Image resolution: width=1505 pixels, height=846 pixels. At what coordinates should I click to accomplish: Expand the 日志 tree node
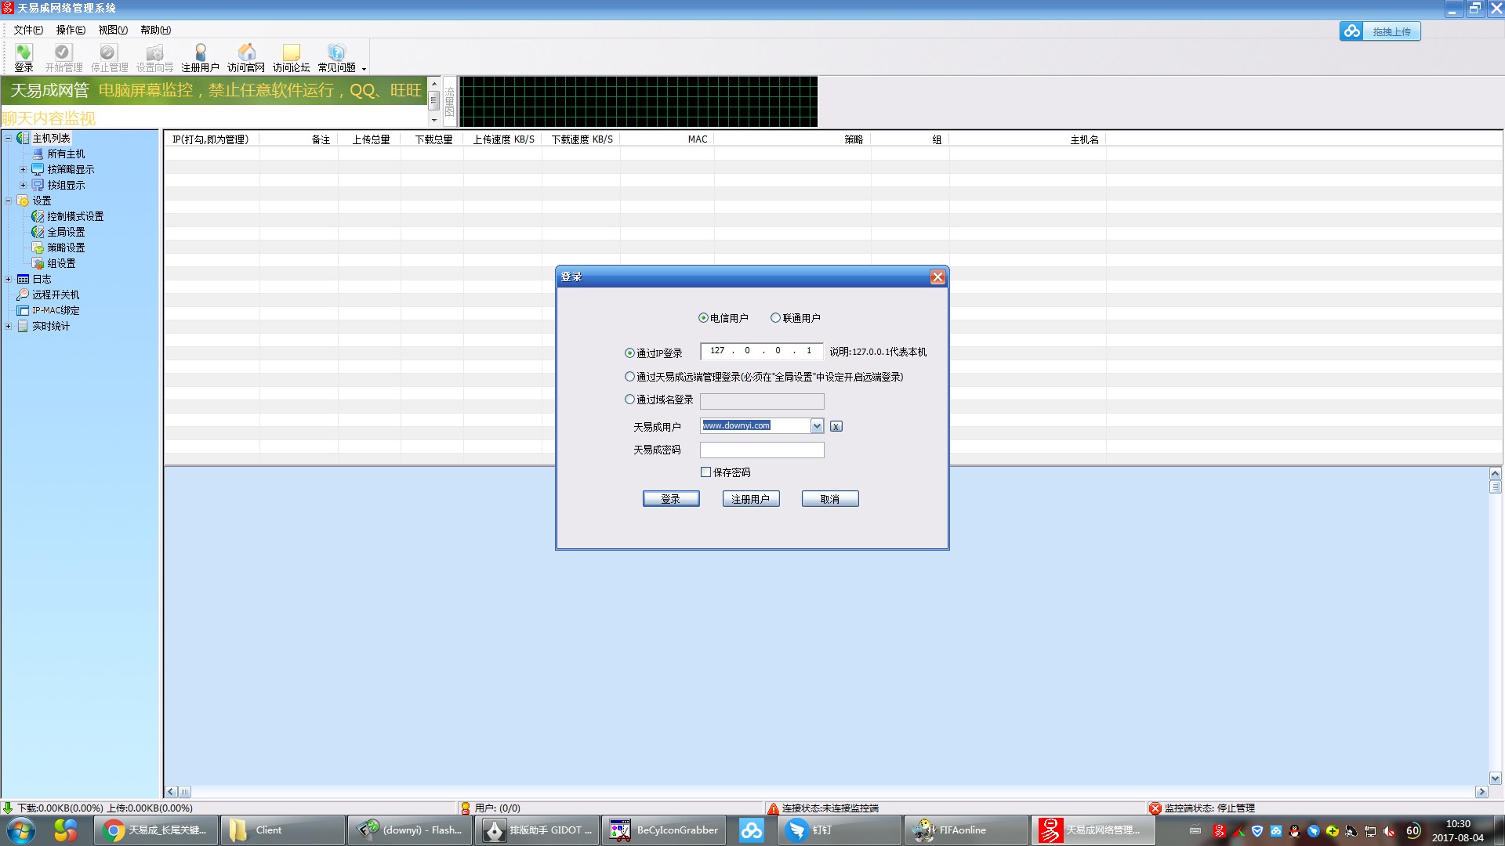click(9, 279)
